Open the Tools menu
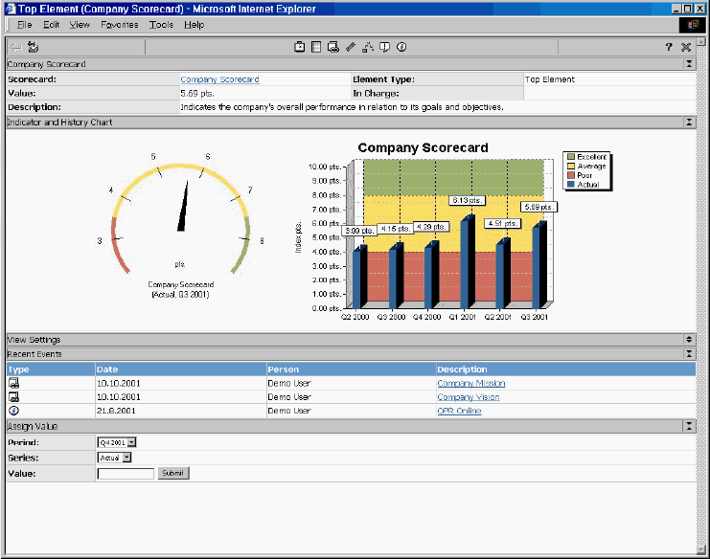Screen dimensions: 710x559 point(161,24)
